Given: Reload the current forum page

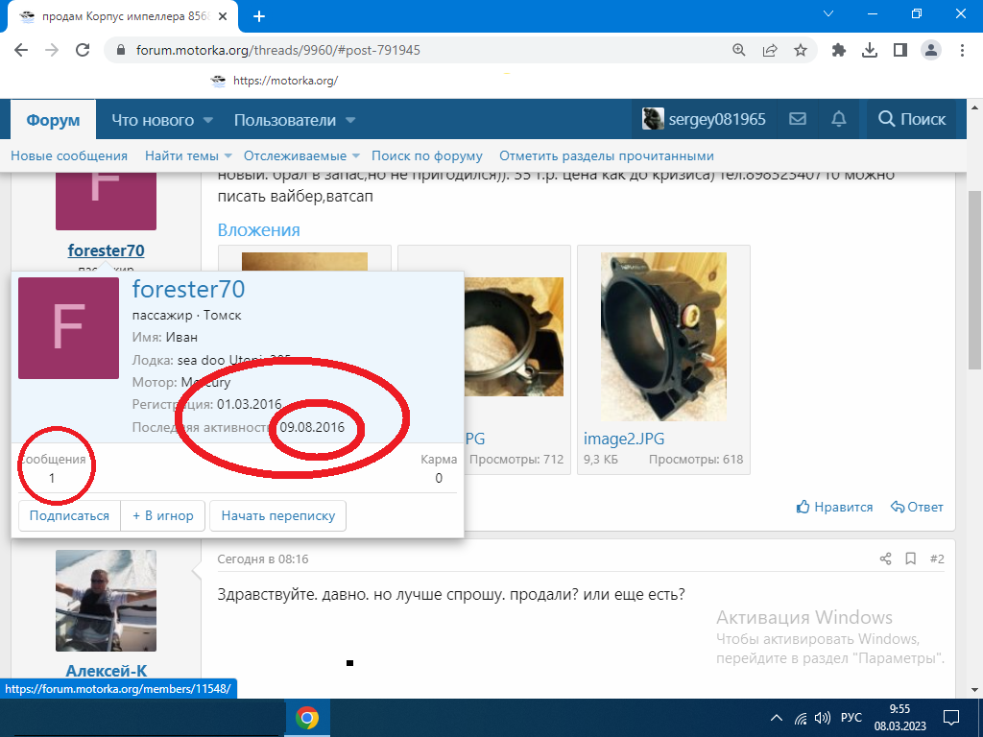Looking at the screenshot, I should click(x=83, y=50).
